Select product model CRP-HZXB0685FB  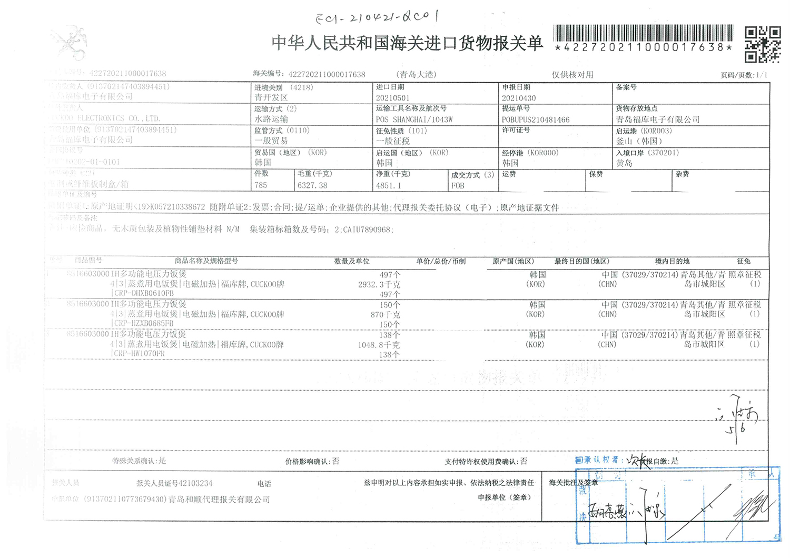click(144, 323)
